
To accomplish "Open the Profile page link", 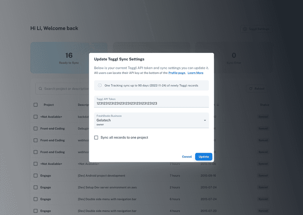I will (x=177, y=73).
